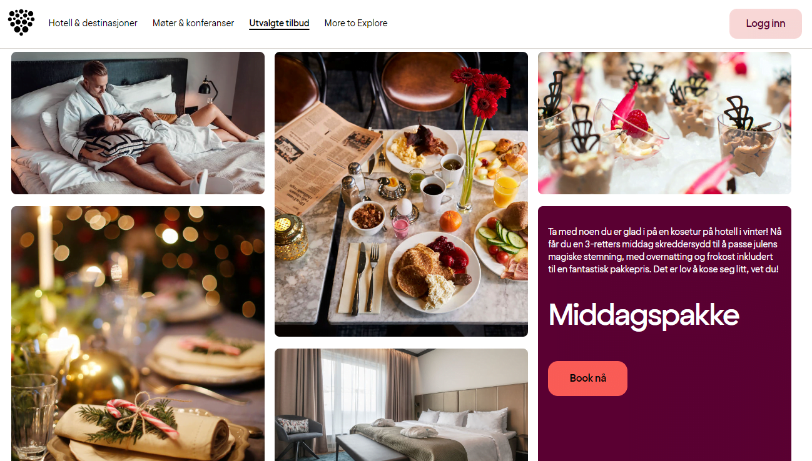Open the hotel bedroom photo
This screenshot has width=812, height=461.
tap(401, 405)
